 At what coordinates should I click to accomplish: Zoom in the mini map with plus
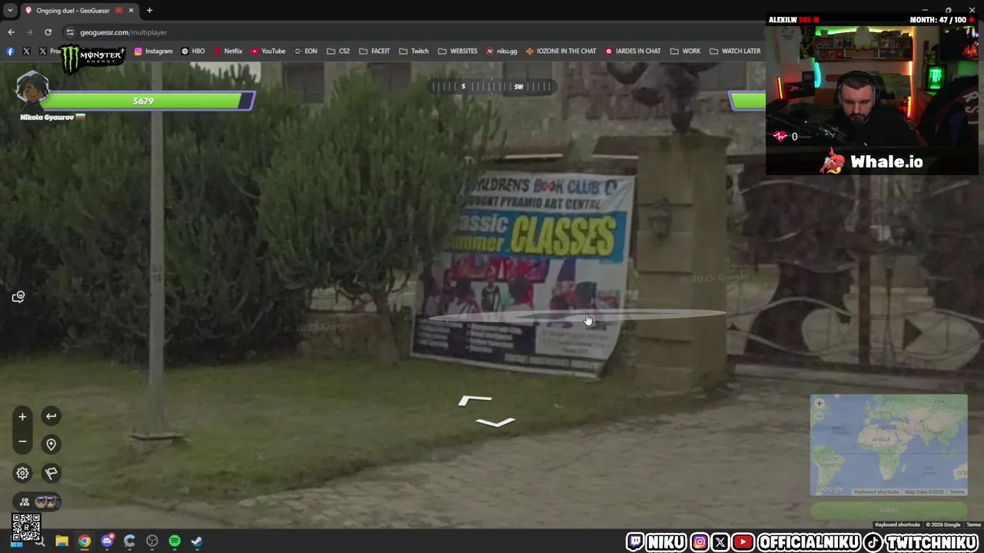(x=819, y=403)
